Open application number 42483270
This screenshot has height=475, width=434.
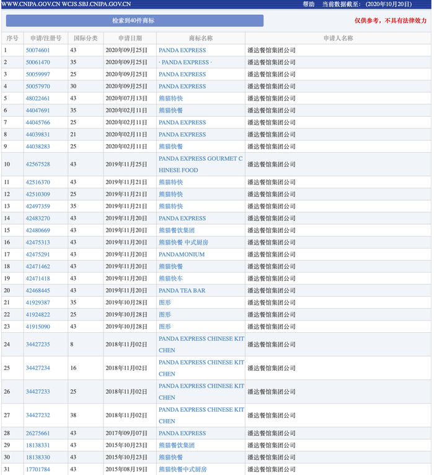[38, 219]
